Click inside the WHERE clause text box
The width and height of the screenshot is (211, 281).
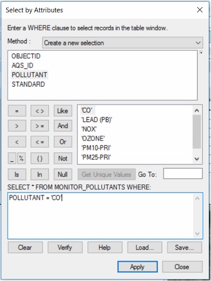105,216
